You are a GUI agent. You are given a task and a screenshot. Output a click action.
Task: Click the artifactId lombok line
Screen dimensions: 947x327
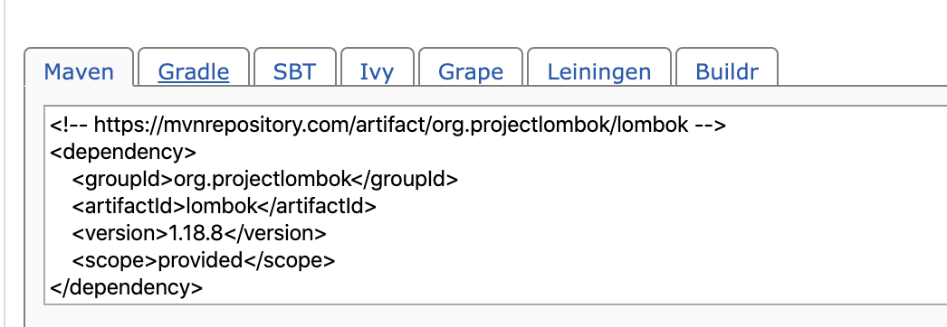click(224, 206)
